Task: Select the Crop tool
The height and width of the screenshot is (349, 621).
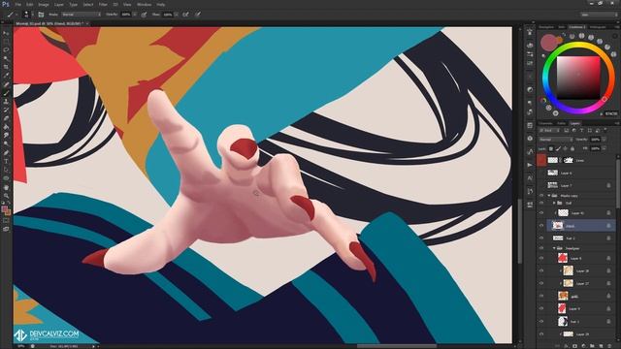Action: tap(6, 67)
